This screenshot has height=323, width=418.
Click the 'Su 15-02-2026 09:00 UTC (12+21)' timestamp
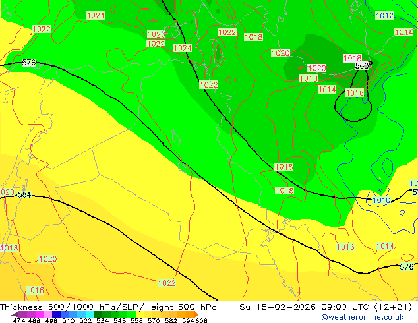point(326,307)
